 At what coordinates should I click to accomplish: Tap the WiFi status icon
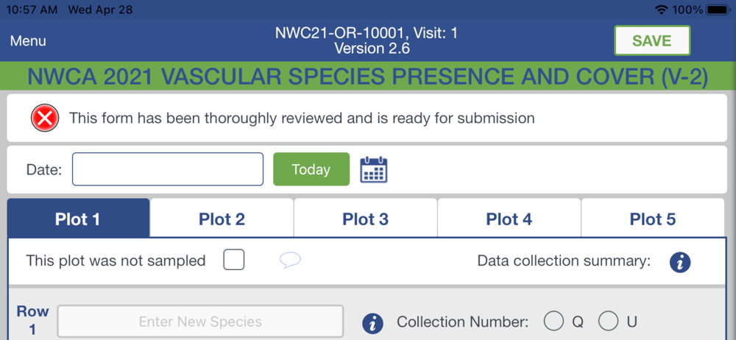[x=660, y=10]
